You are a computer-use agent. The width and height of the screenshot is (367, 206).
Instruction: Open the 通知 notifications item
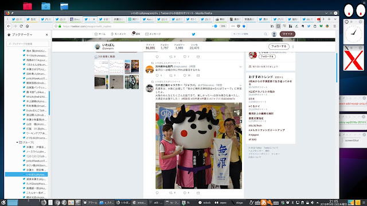click(x=136, y=34)
